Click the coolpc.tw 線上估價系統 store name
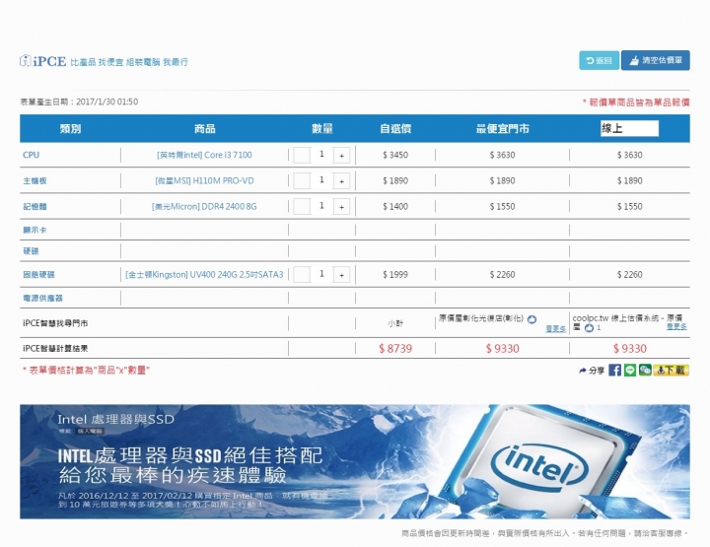This screenshot has width=710, height=547. 627,322
